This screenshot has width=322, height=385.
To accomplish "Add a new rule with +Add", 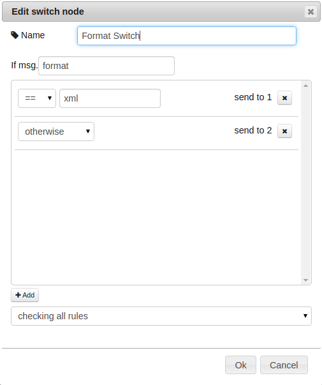I will (25, 295).
